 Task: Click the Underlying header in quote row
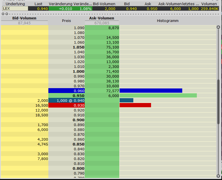click(15, 4)
